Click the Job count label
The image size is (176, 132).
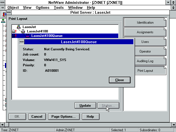pyautogui.click(x=31, y=54)
